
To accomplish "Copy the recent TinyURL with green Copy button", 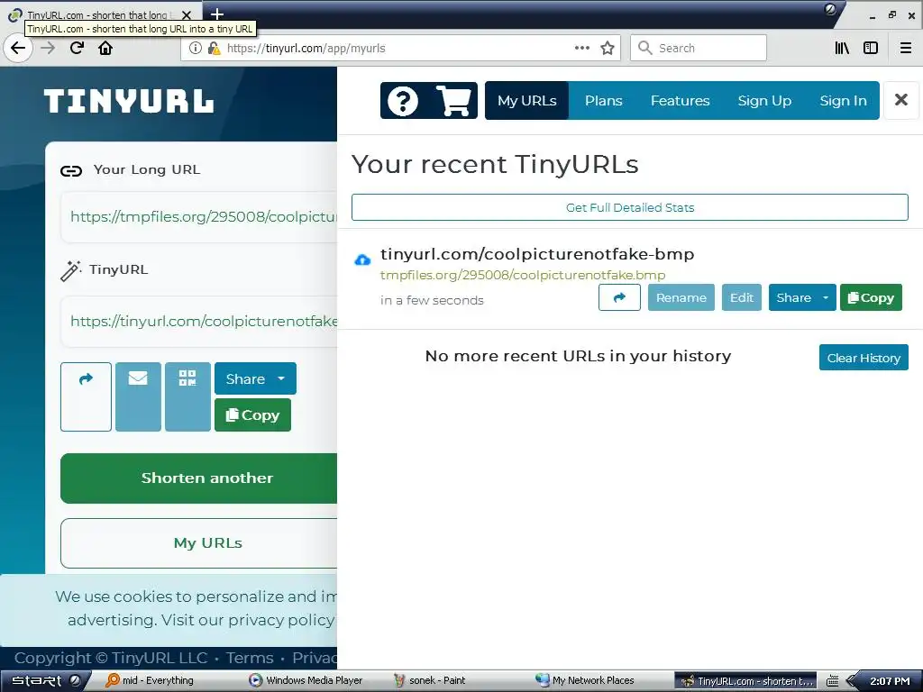I will (871, 297).
